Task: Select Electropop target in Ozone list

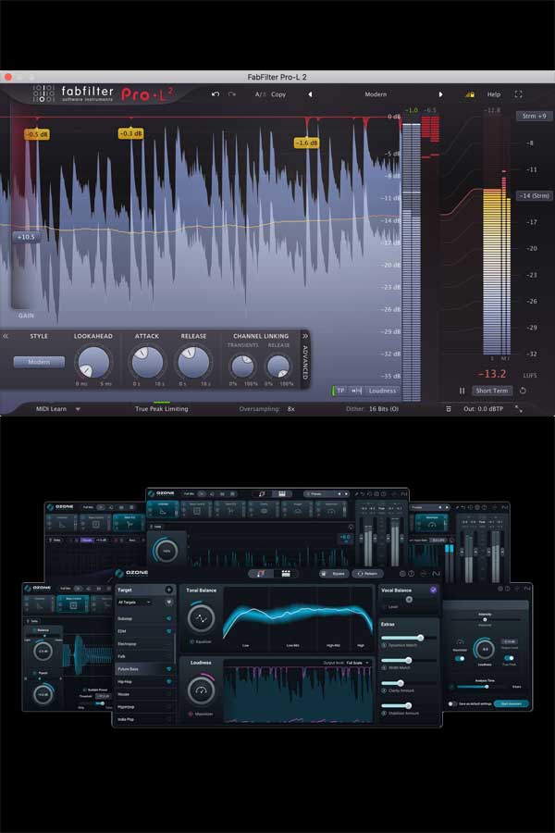Action: [x=144, y=644]
